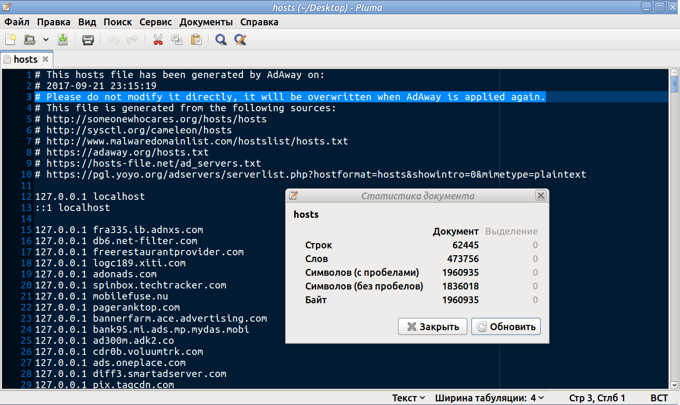
Task: Print the document with the printer icon
Action: 88,40
